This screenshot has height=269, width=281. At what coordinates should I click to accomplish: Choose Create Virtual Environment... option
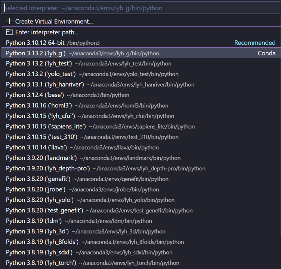141,21
